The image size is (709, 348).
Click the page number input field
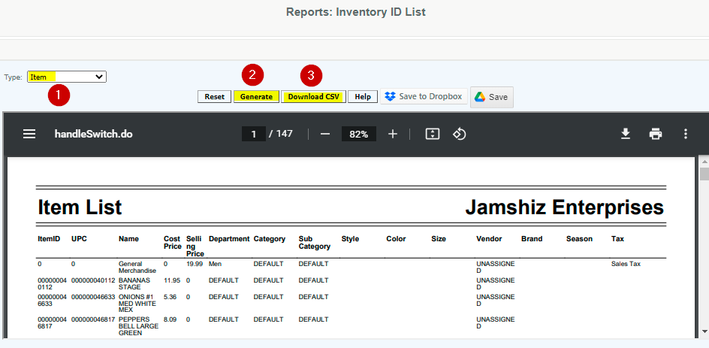254,134
